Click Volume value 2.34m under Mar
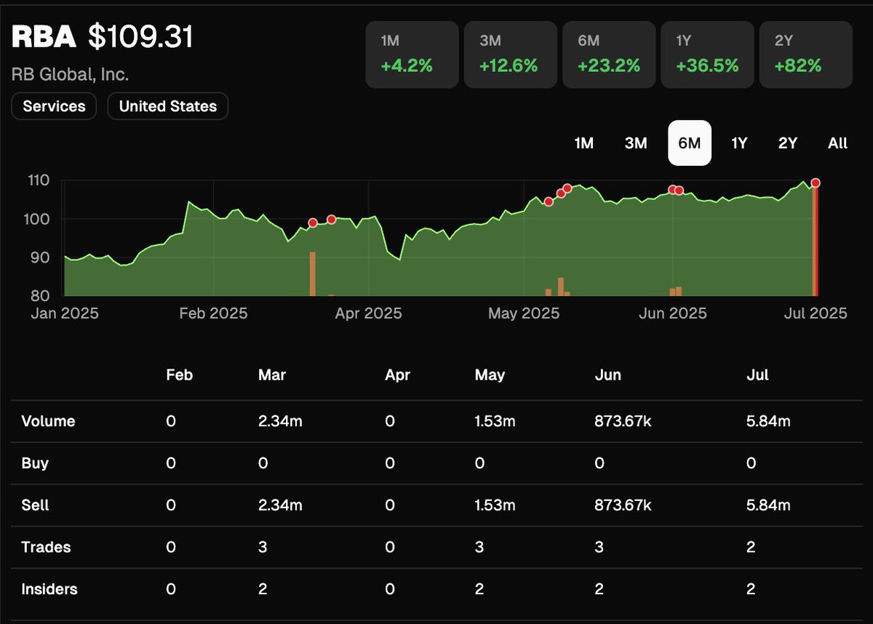 tap(280, 421)
